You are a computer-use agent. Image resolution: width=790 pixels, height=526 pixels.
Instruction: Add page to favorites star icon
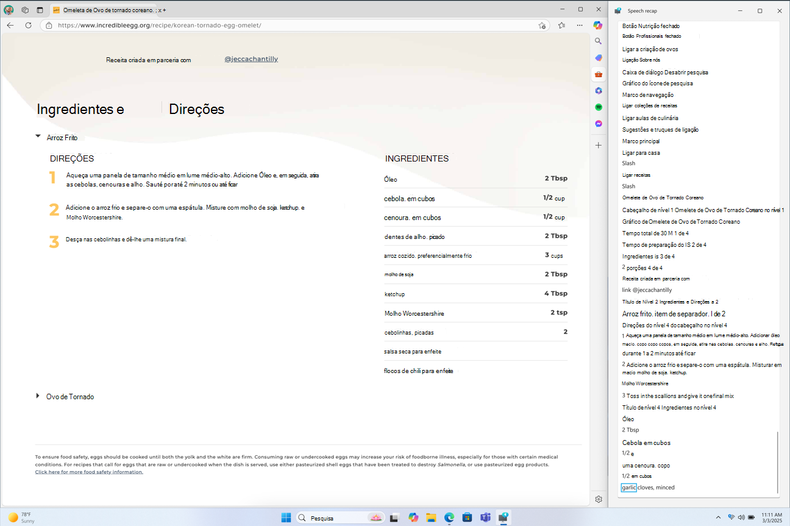click(542, 26)
